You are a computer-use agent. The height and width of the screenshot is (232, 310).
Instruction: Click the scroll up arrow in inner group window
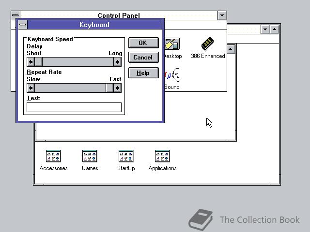[231, 49]
